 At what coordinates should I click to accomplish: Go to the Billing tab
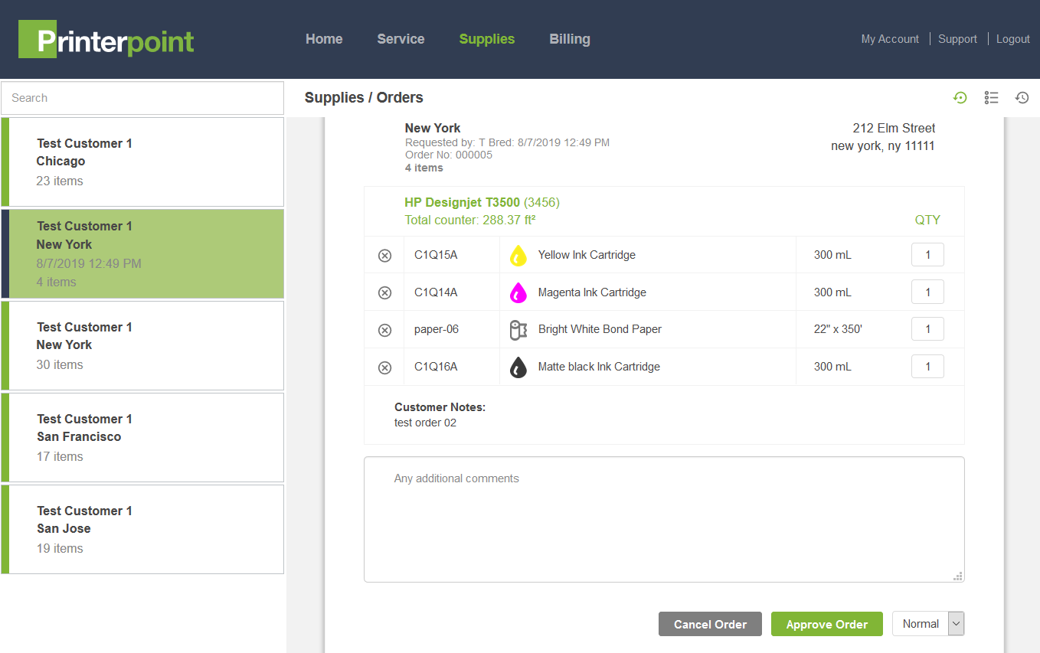569,39
